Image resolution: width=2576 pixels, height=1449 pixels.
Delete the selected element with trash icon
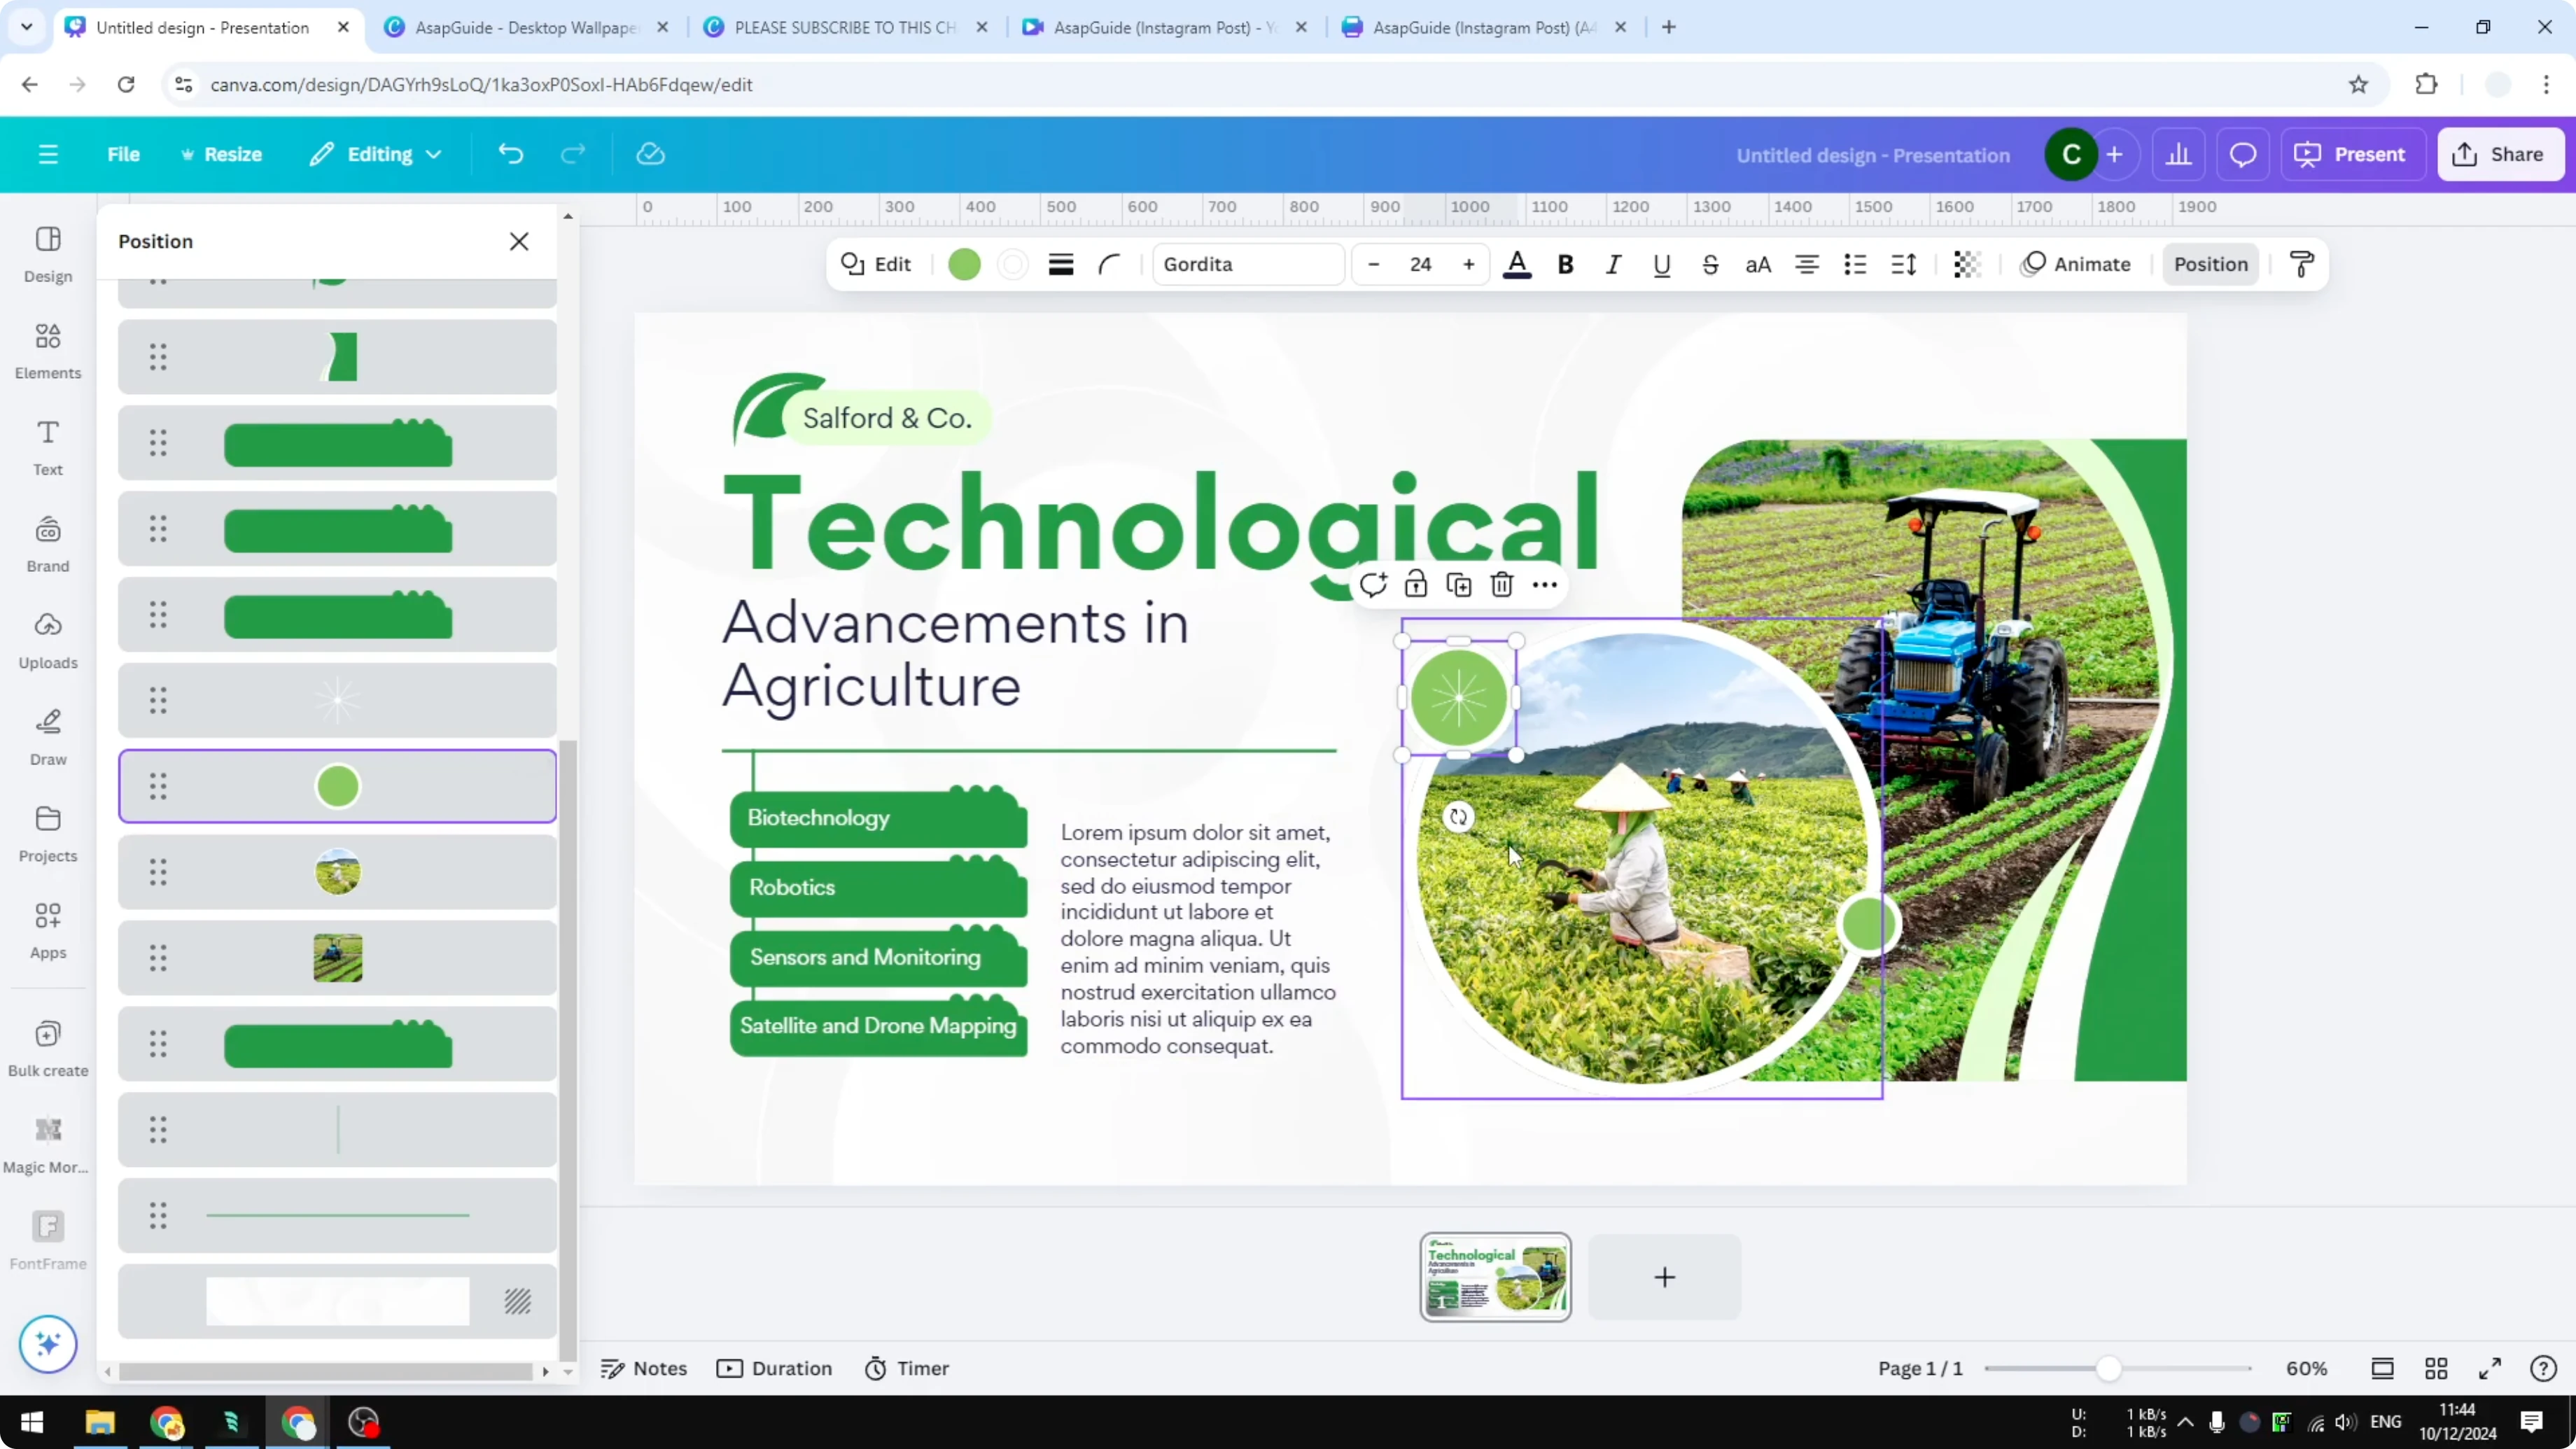(x=1502, y=584)
